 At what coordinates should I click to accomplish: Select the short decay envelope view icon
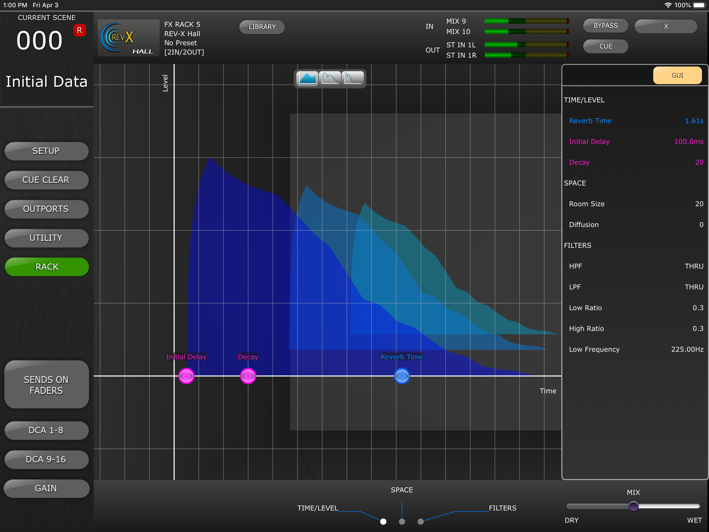(353, 78)
